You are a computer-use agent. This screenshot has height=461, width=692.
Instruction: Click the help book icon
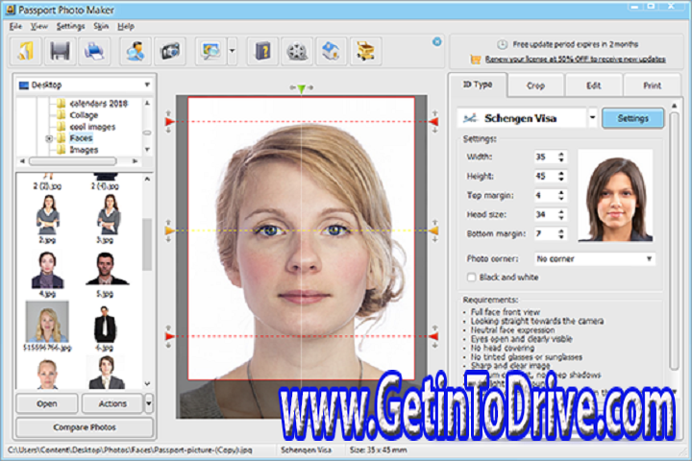click(262, 51)
